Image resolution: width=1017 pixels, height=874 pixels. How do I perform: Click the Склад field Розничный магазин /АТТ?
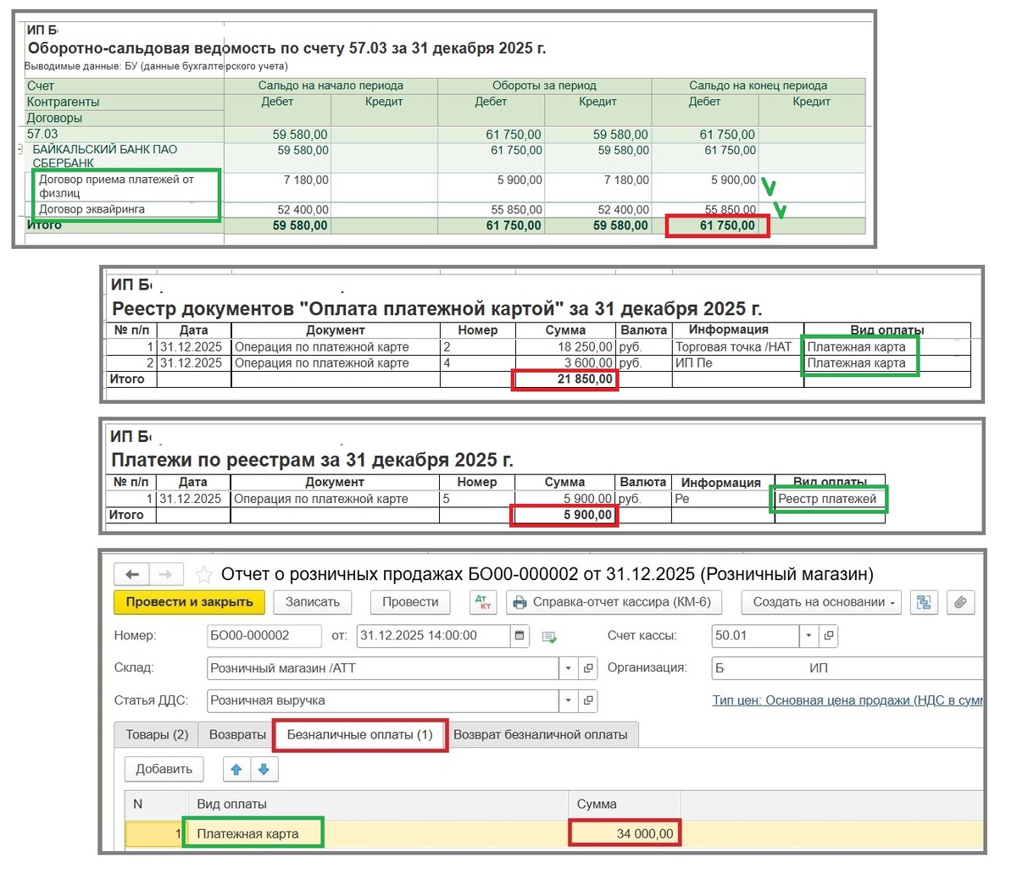point(383,668)
